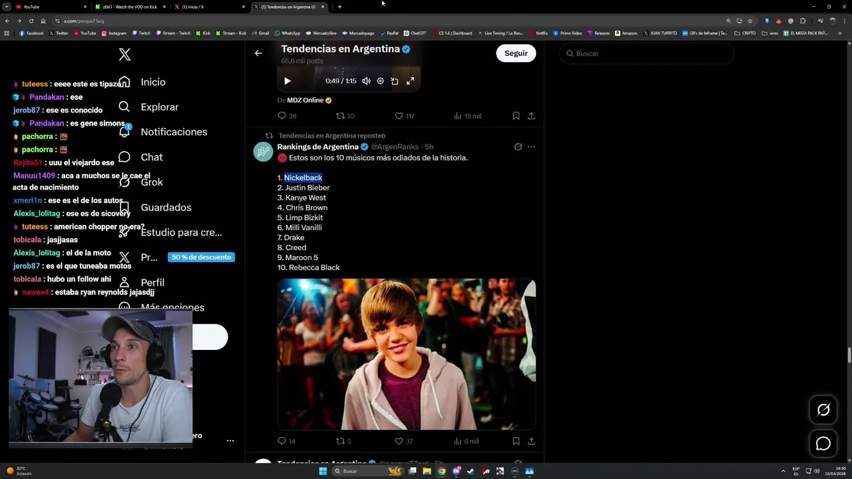Open the ChatGPT bookmark
Screen dimensions: 852x479
pos(415,33)
